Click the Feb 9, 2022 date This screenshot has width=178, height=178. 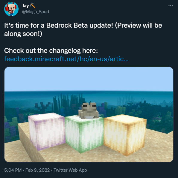38,170
